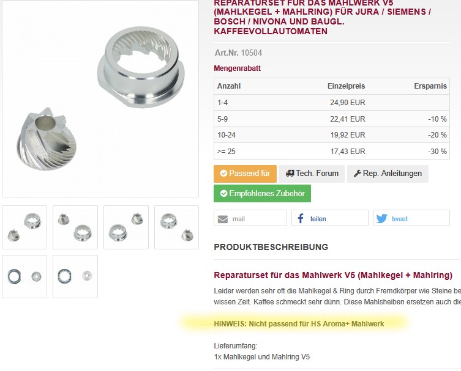The image size is (461, 371).
Task: Select fifth thumbnail showing top view parts
Action: 24,276
